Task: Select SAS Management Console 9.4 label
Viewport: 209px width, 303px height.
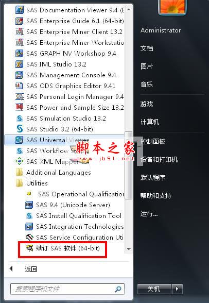Action: click(71, 75)
